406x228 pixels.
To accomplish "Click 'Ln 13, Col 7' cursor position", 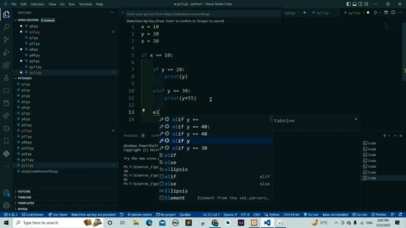I will [x=211, y=215].
